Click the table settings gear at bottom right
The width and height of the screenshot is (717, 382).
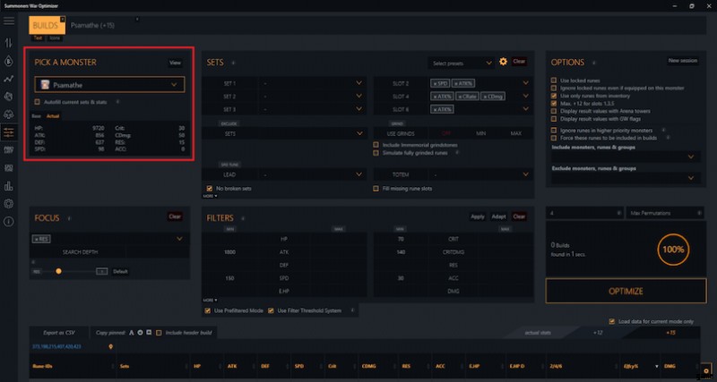tap(706, 369)
